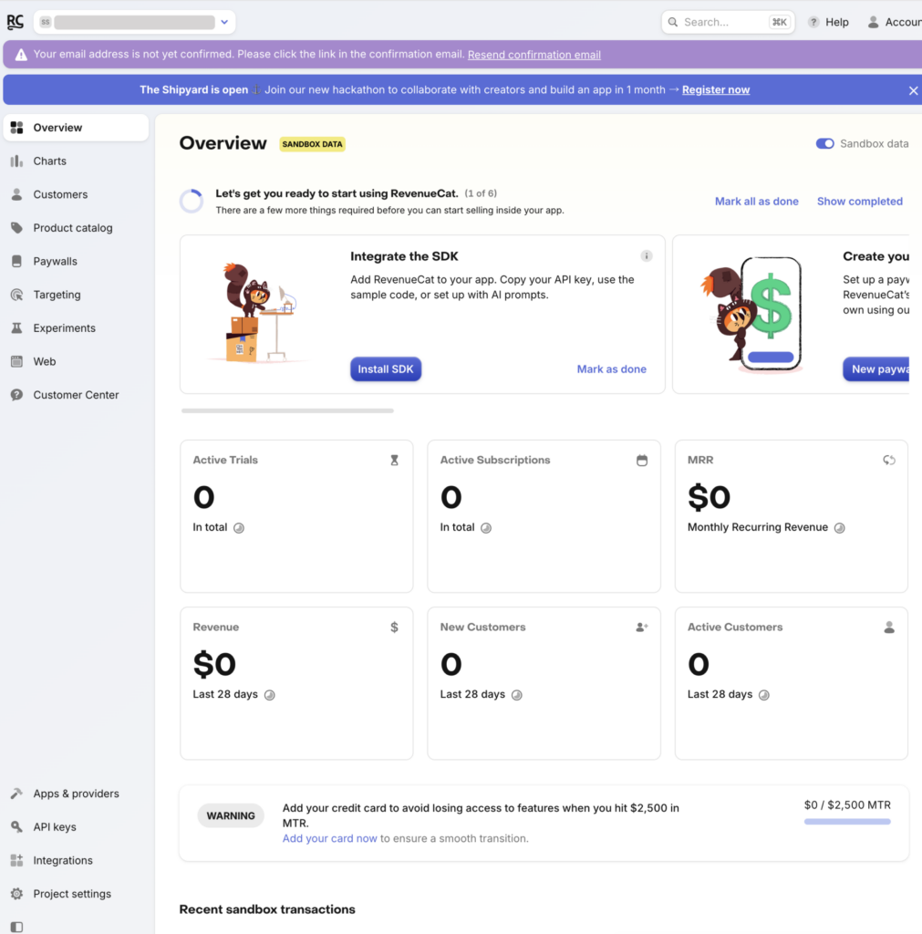Open the Account menu

click(894, 22)
